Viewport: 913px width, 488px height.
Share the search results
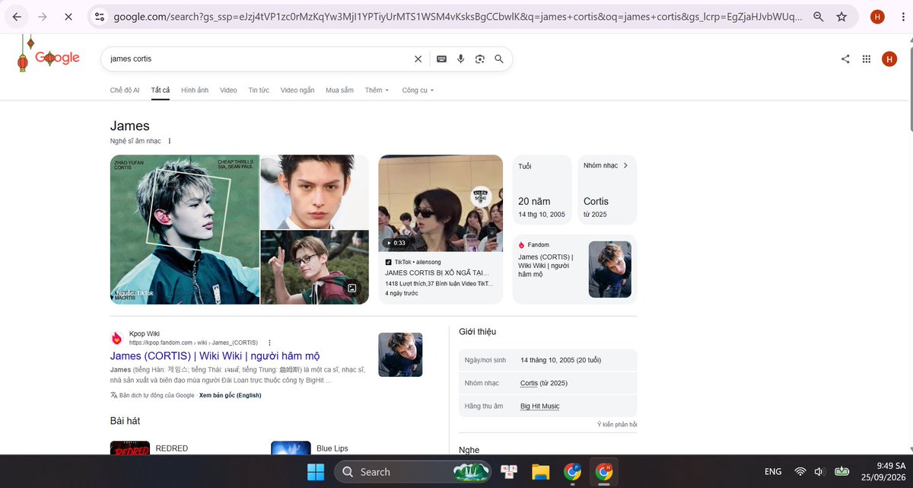845,59
